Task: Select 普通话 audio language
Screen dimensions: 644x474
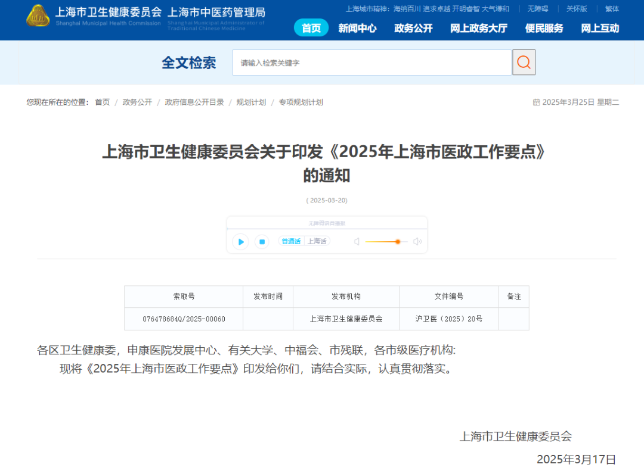Action: click(291, 241)
